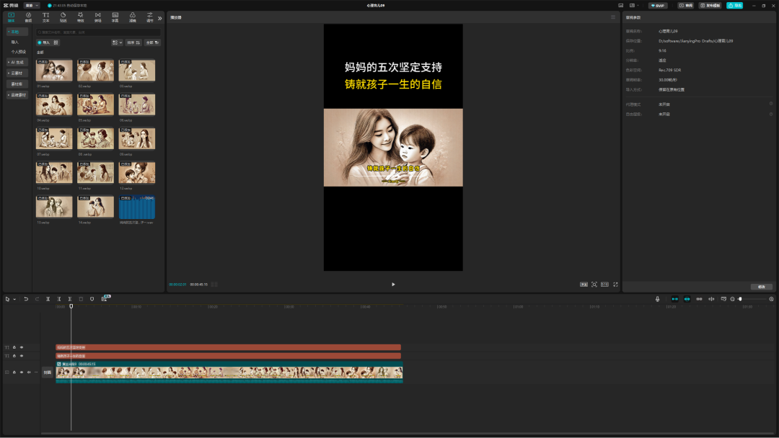
Task: Select Personal Presets (个人预设) in sidebar
Action: point(18,52)
